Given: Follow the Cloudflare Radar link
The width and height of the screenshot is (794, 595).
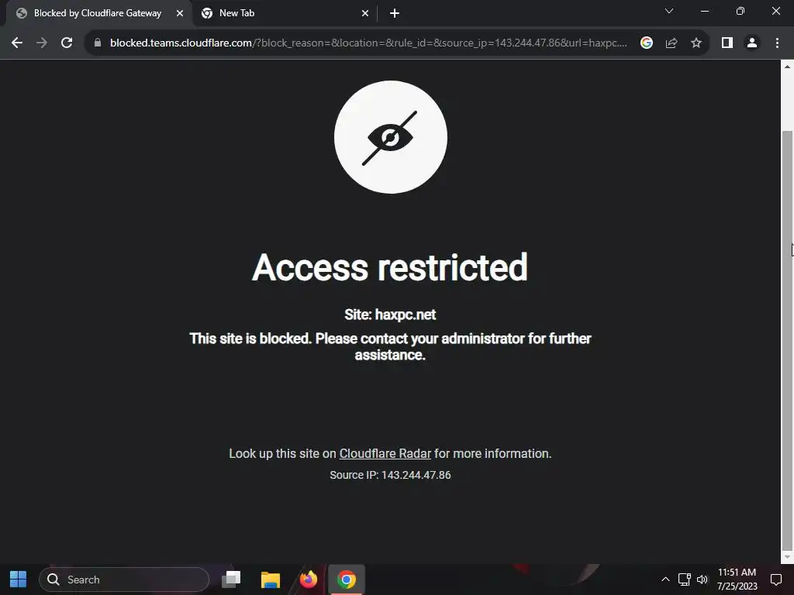Looking at the screenshot, I should 385,453.
